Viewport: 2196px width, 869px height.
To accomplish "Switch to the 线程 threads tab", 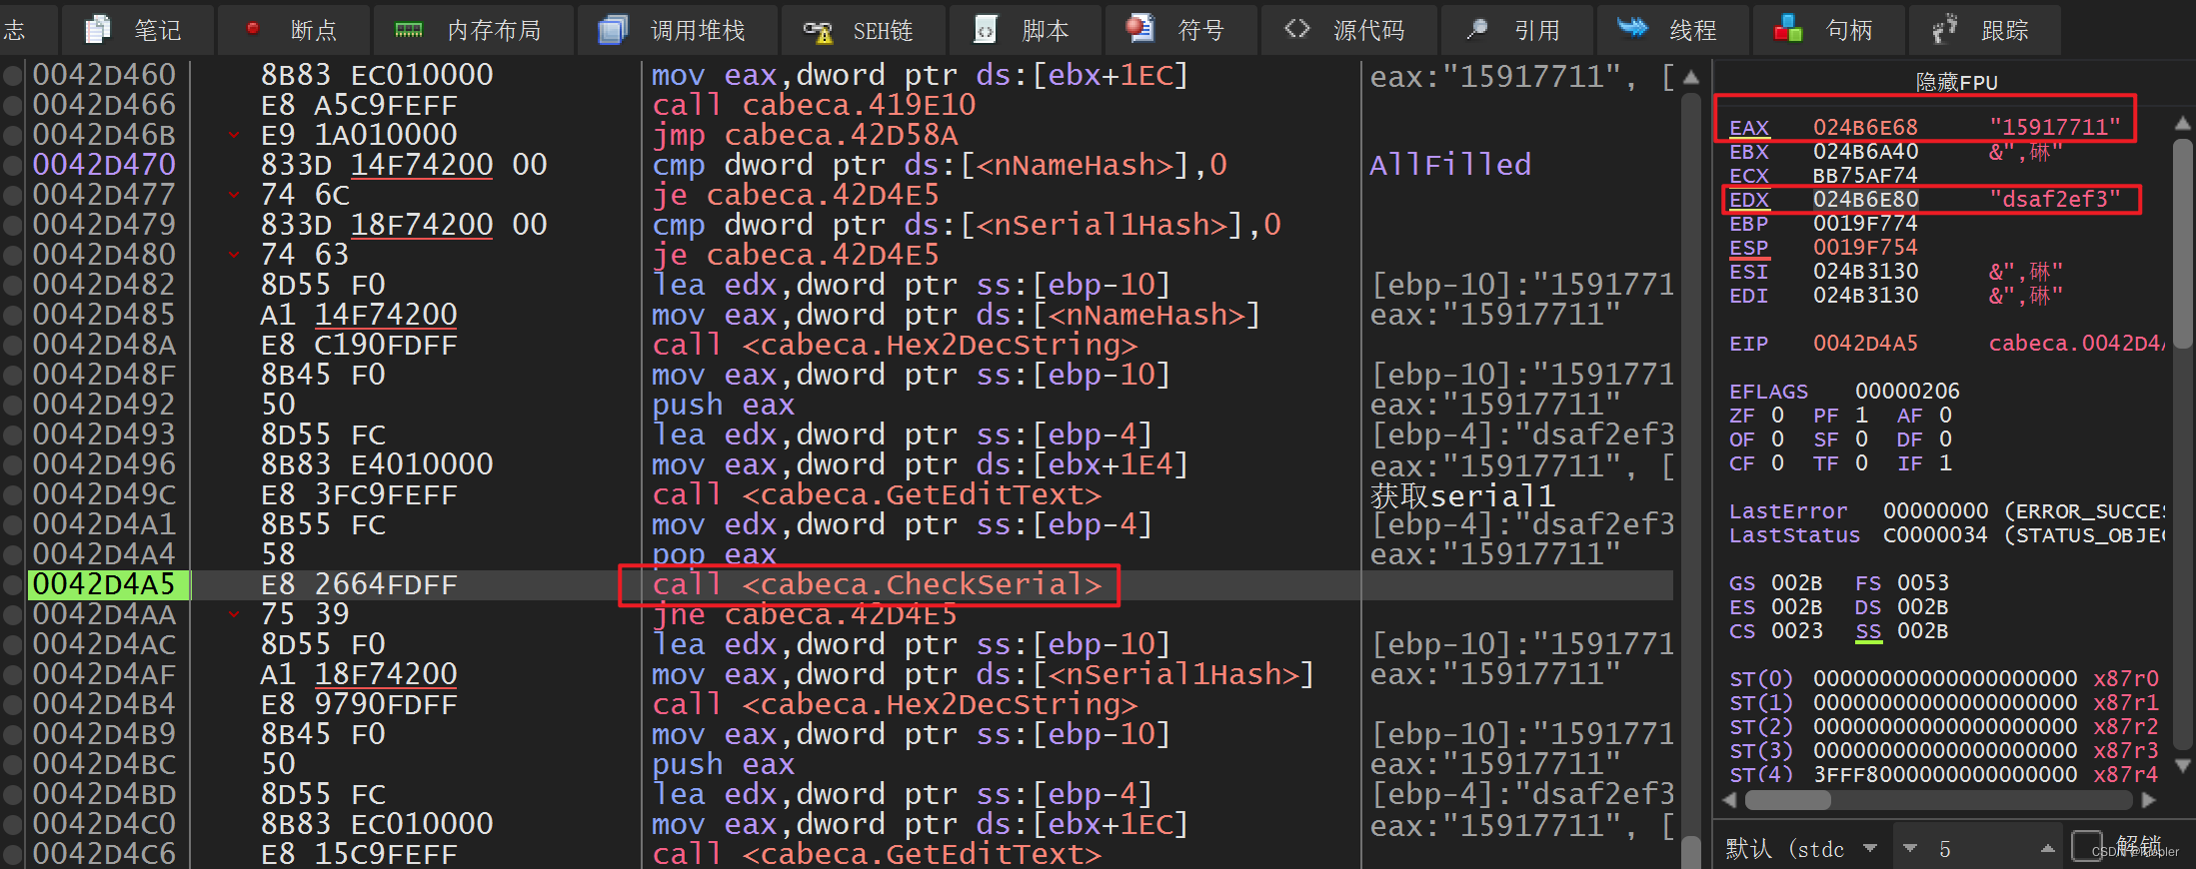I will [x=1674, y=30].
